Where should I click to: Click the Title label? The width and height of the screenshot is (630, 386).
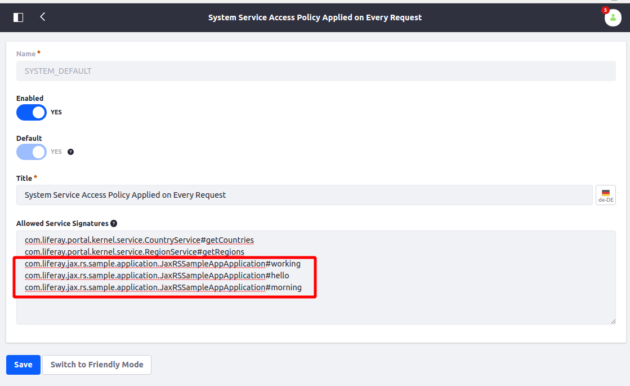(x=24, y=178)
